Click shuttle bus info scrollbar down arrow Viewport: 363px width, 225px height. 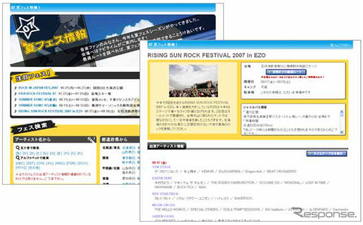coord(341,132)
